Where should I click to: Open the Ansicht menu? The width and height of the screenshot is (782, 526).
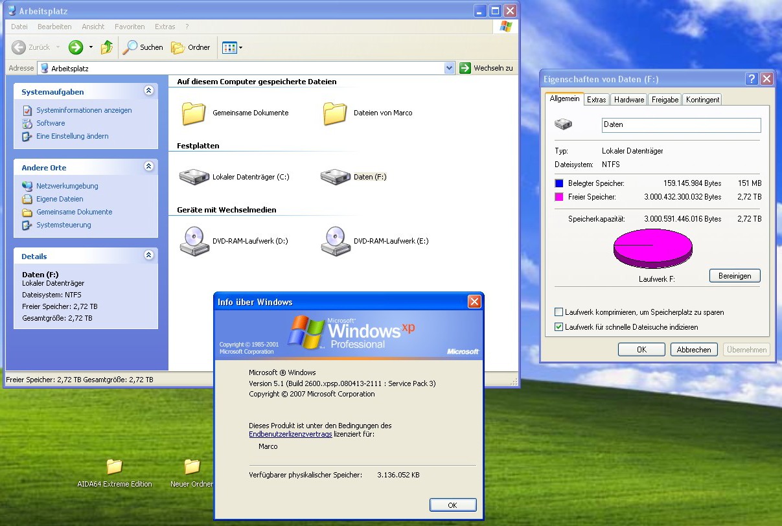93,27
